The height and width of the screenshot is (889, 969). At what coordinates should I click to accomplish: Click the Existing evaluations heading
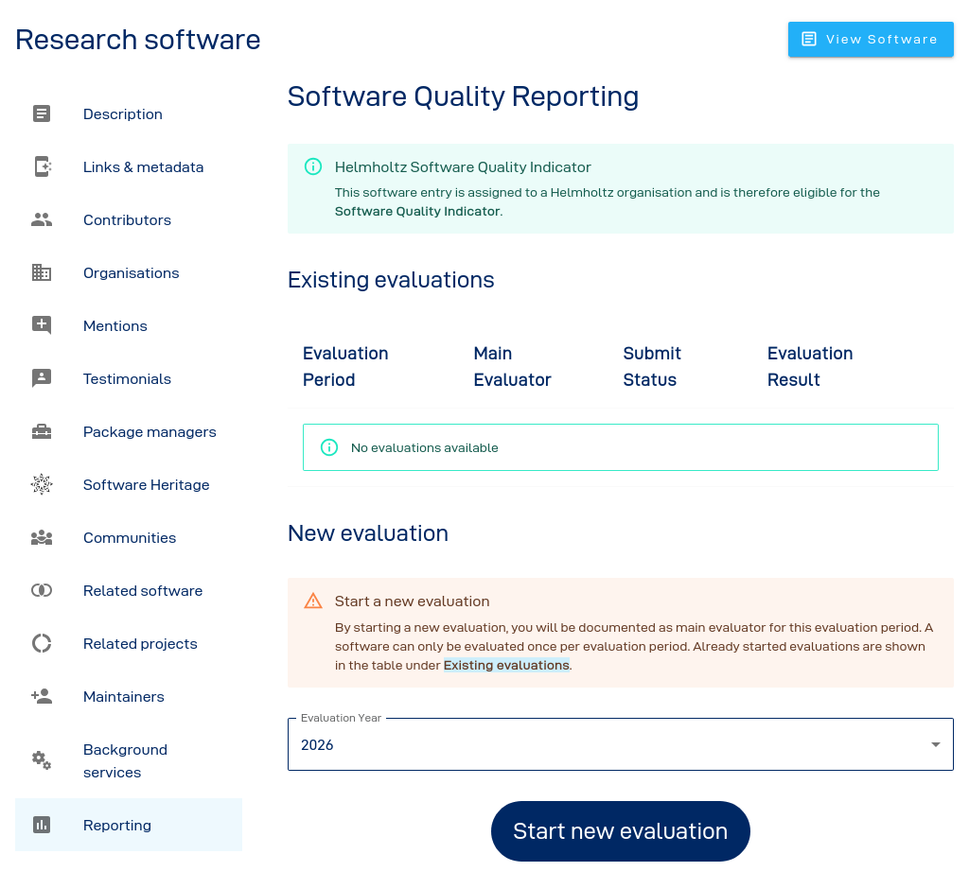coord(391,280)
